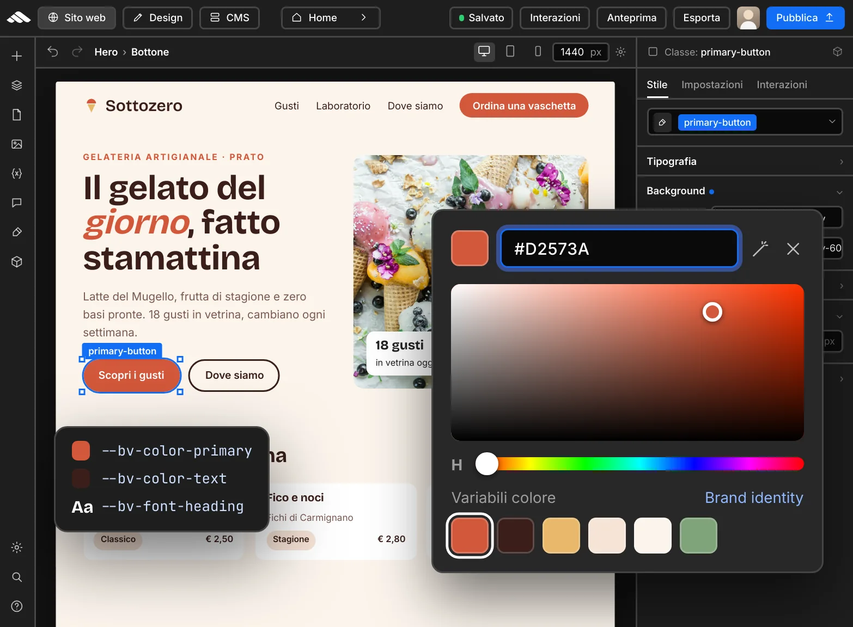This screenshot has height=627, width=853.
Task: Click the redo arrow
Action: [x=77, y=52]
